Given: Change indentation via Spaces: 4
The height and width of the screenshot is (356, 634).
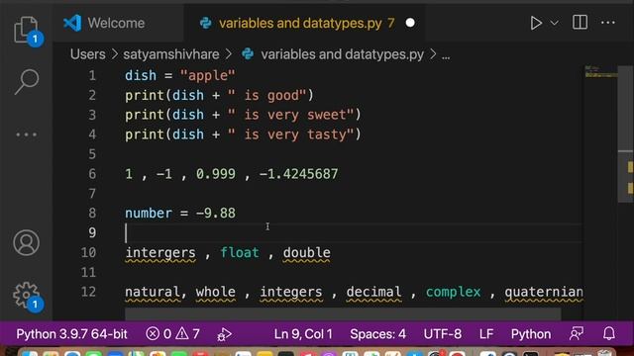Looking at the screenshot, I should pos(377,334).
